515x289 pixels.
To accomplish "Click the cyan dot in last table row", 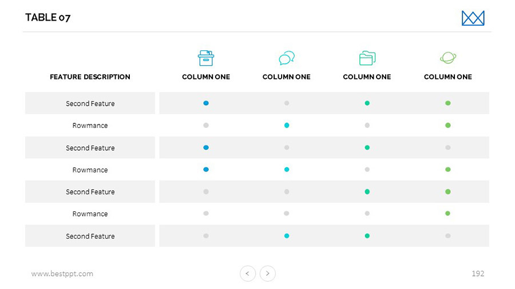I will point(287,236).
